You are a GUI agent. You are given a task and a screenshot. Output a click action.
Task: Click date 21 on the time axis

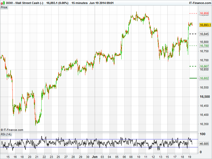click(37, 157)
